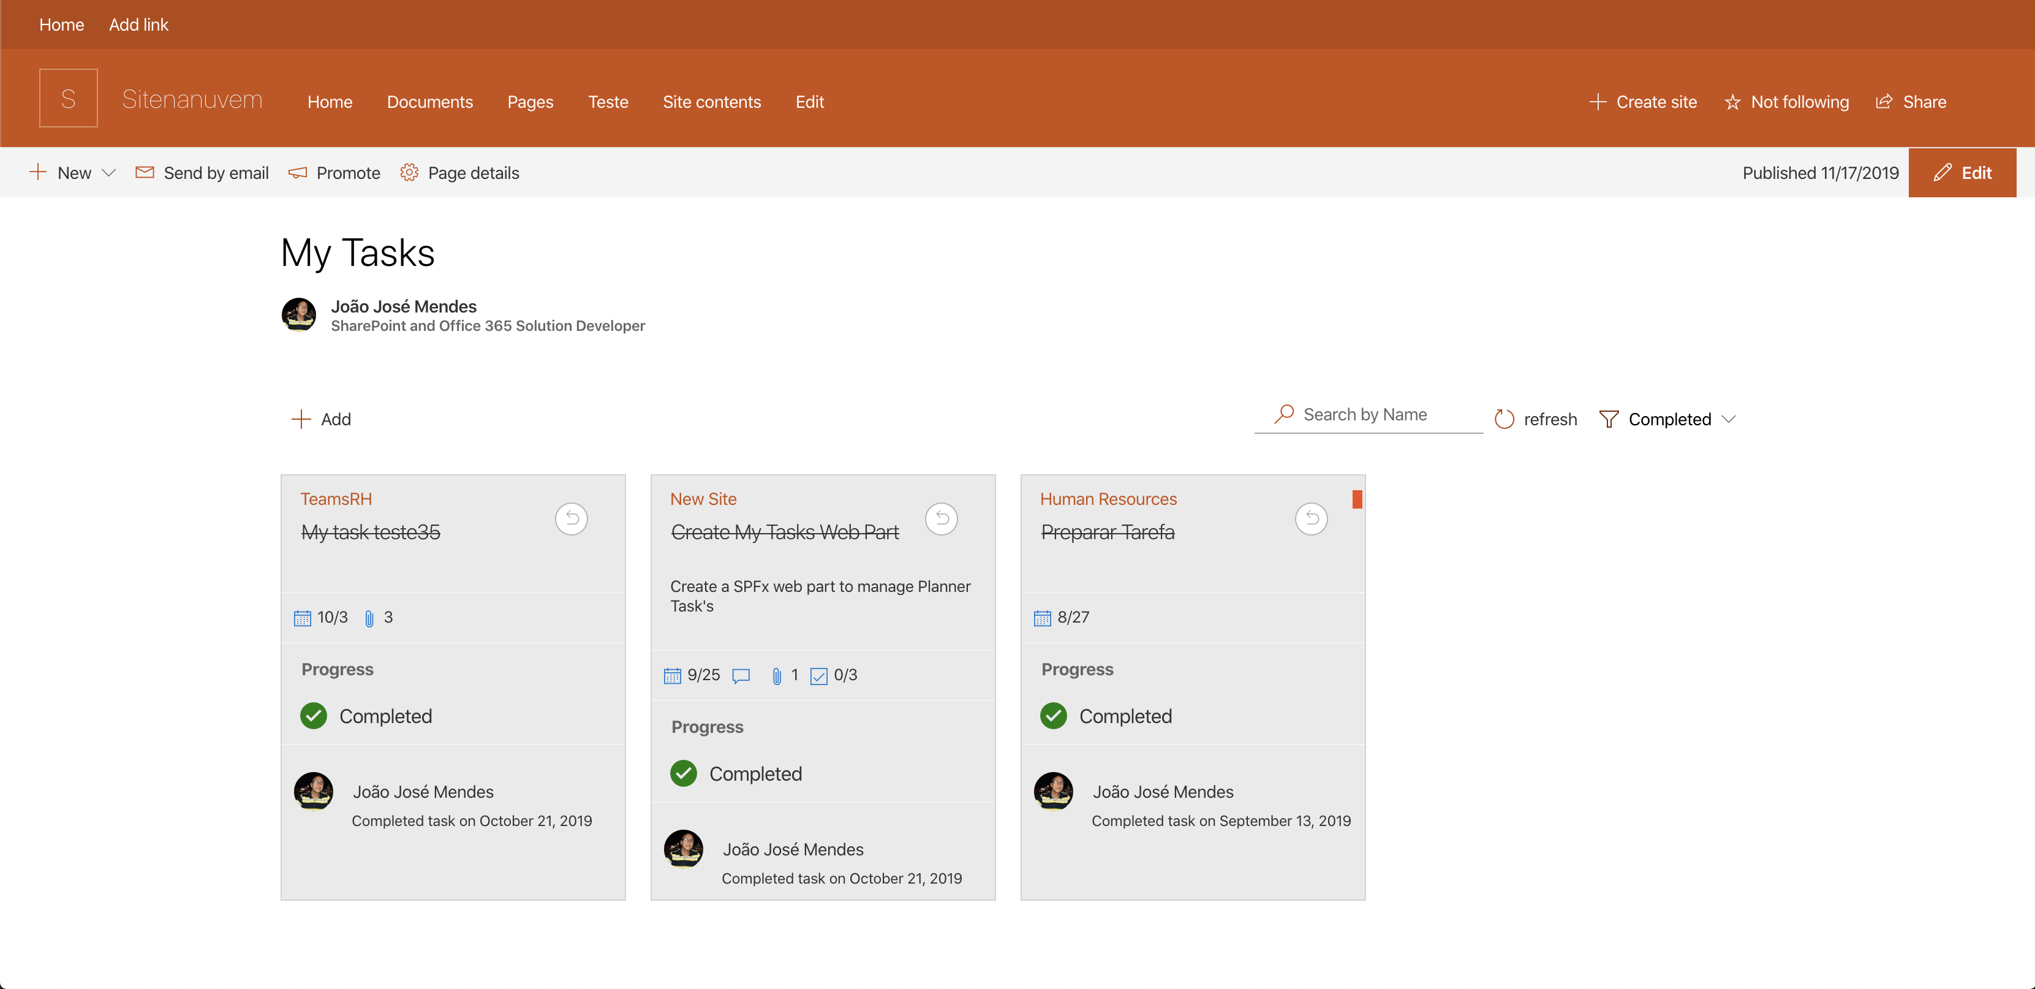
Task: Click the Page details label
Action: pos(474,173)
